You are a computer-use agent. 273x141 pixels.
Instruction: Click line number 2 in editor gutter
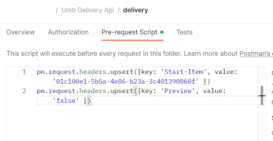click(x=24, y=91)
